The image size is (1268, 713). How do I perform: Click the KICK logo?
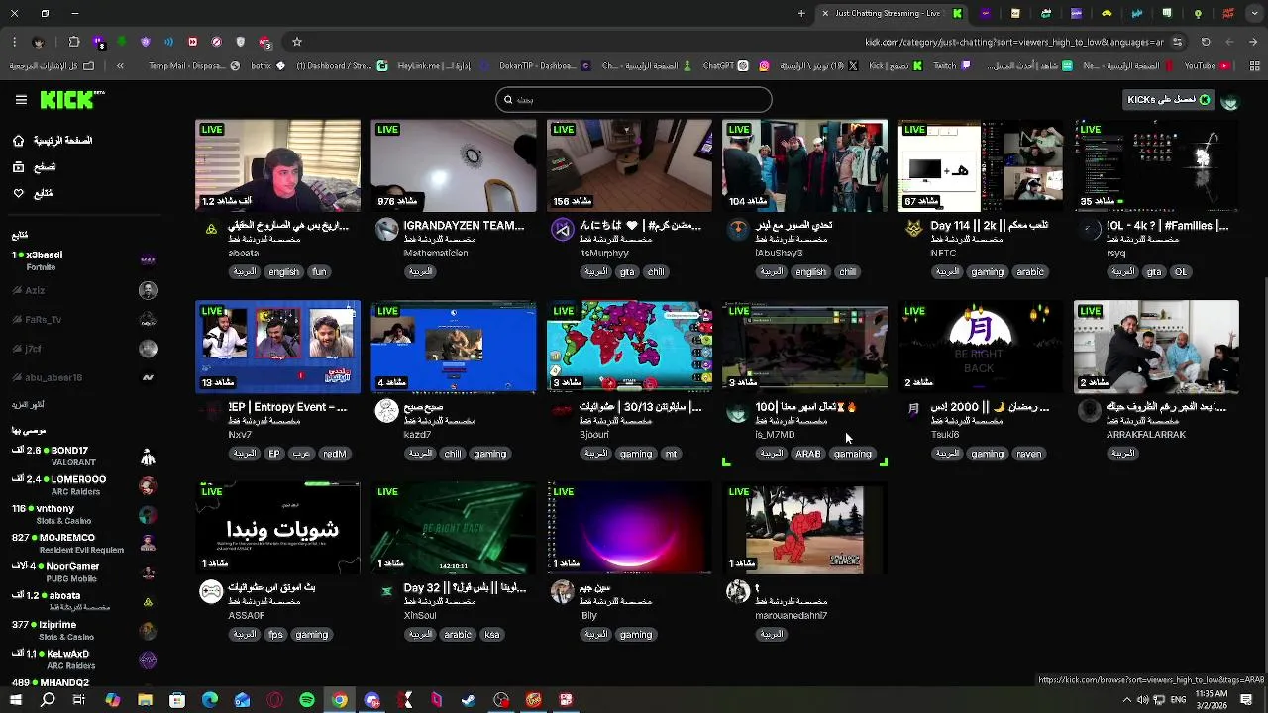point(71,100)
